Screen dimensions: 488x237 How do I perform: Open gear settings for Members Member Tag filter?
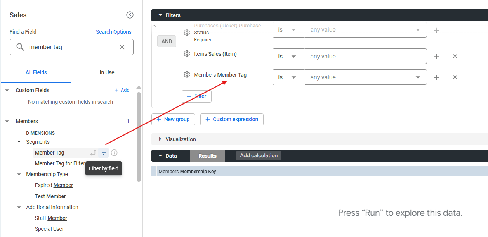pyautogui.click(x=187, y=75)
